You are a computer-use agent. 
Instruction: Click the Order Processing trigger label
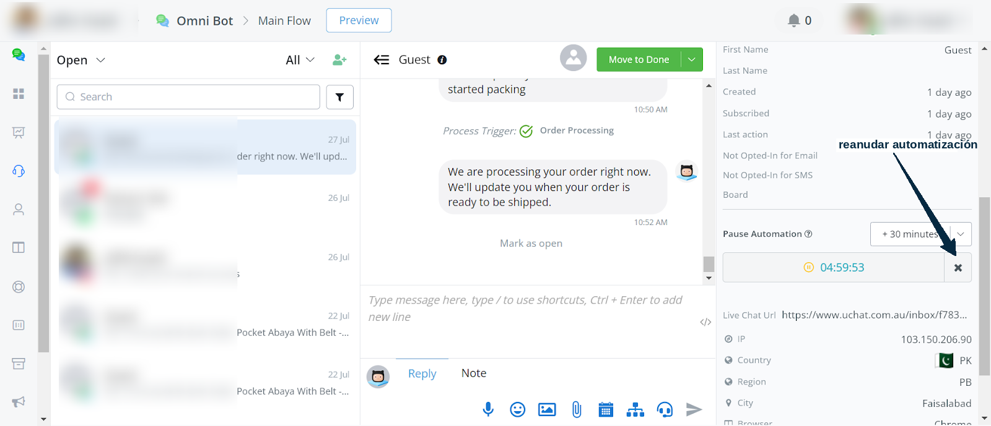[x=577, y=130]
